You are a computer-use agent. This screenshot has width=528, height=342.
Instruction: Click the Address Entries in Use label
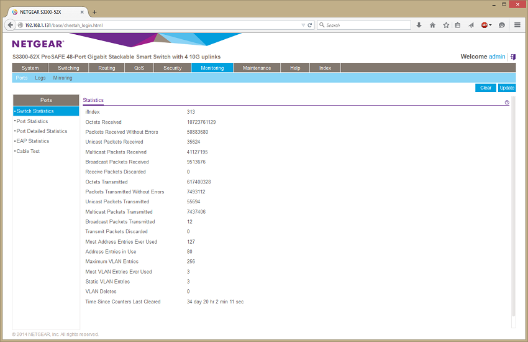tap(111, 252)
